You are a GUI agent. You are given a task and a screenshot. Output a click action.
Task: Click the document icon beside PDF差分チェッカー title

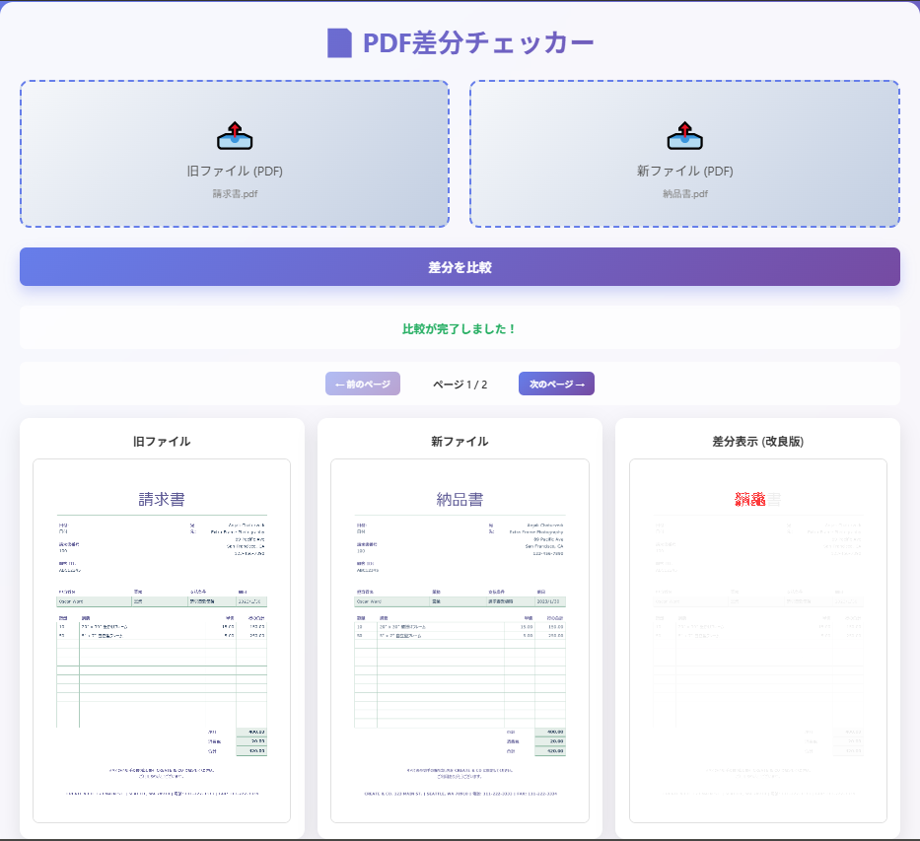(340, 42)
